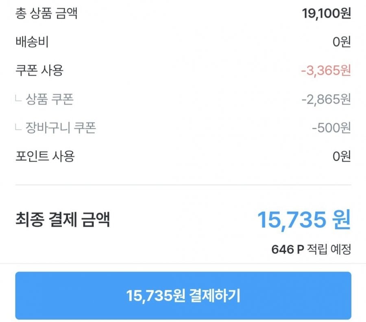Select the 장바구니 쿠폰 sub-item label
Viewport: 366px width, 322px height.
[x=61, y=128]
